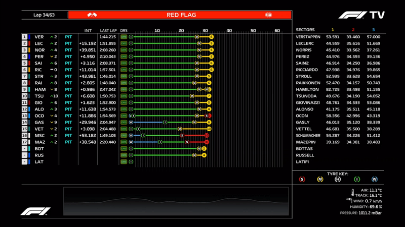Viewport: 405px width, 227px height.
Task: Click lap 30 label on the tyre timeline
Action: [205, 30]
